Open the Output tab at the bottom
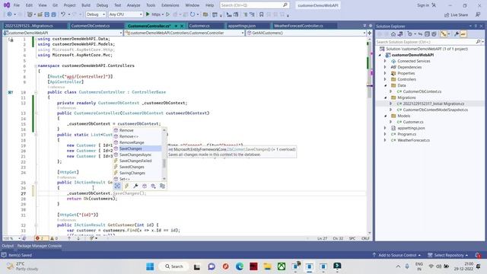 point(8,246)
